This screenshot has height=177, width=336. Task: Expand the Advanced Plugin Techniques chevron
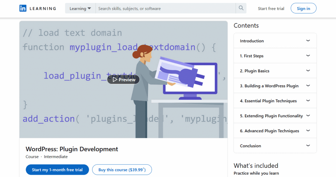click(x=308, y=130)
